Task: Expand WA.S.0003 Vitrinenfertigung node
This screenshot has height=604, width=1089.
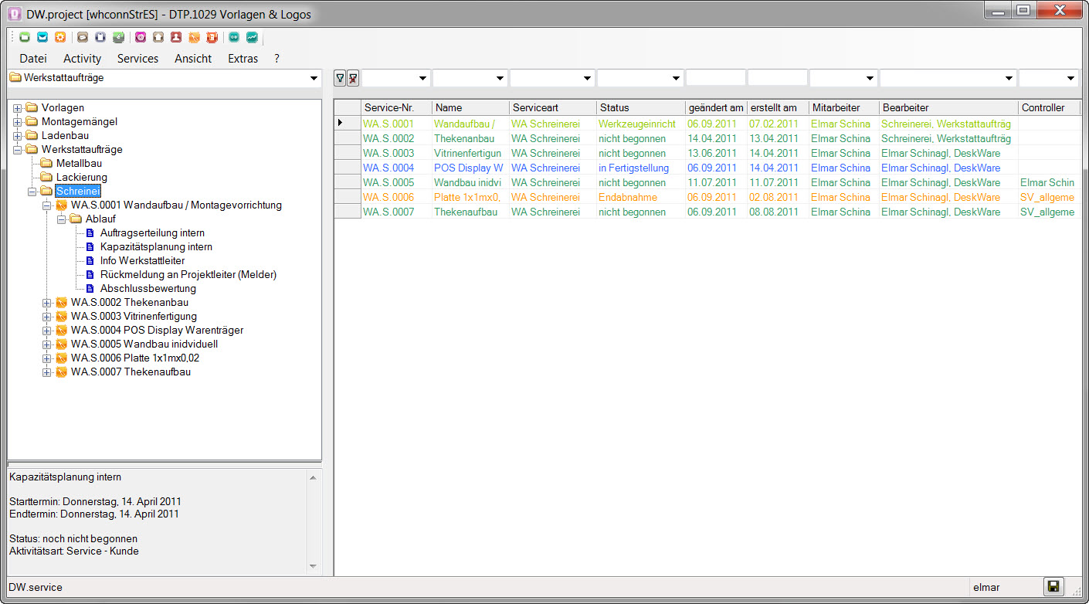Action: [47, 317]
